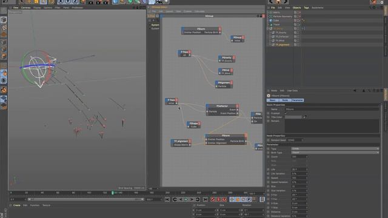Toggle the Count parameter animation dot
Viewport: 388px width, 218px height.
point(268,157)
